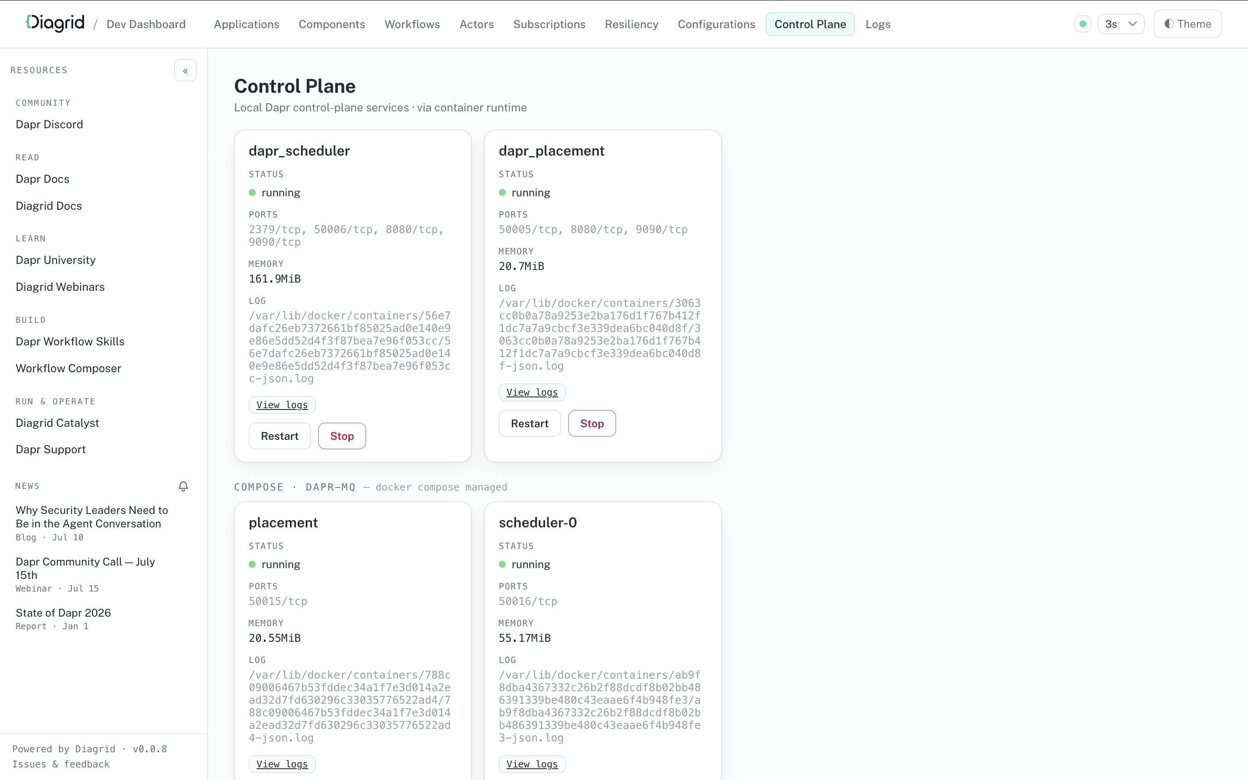Open the Logs tab
This screenshot has width=1248, height=780.
pos(878,24)
